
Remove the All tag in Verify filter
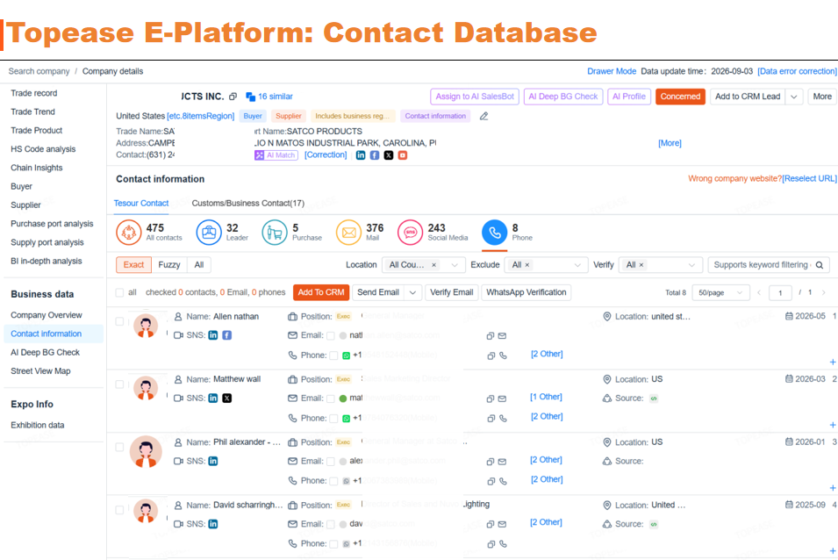[641, 265]
